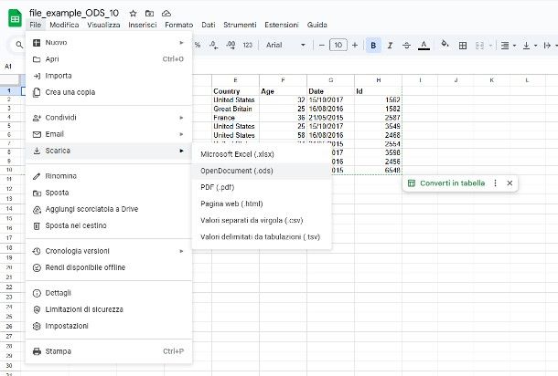This screenshot has width=558, height=376.
Task: Apply italic formatting from toolbar
Action: 390,45
